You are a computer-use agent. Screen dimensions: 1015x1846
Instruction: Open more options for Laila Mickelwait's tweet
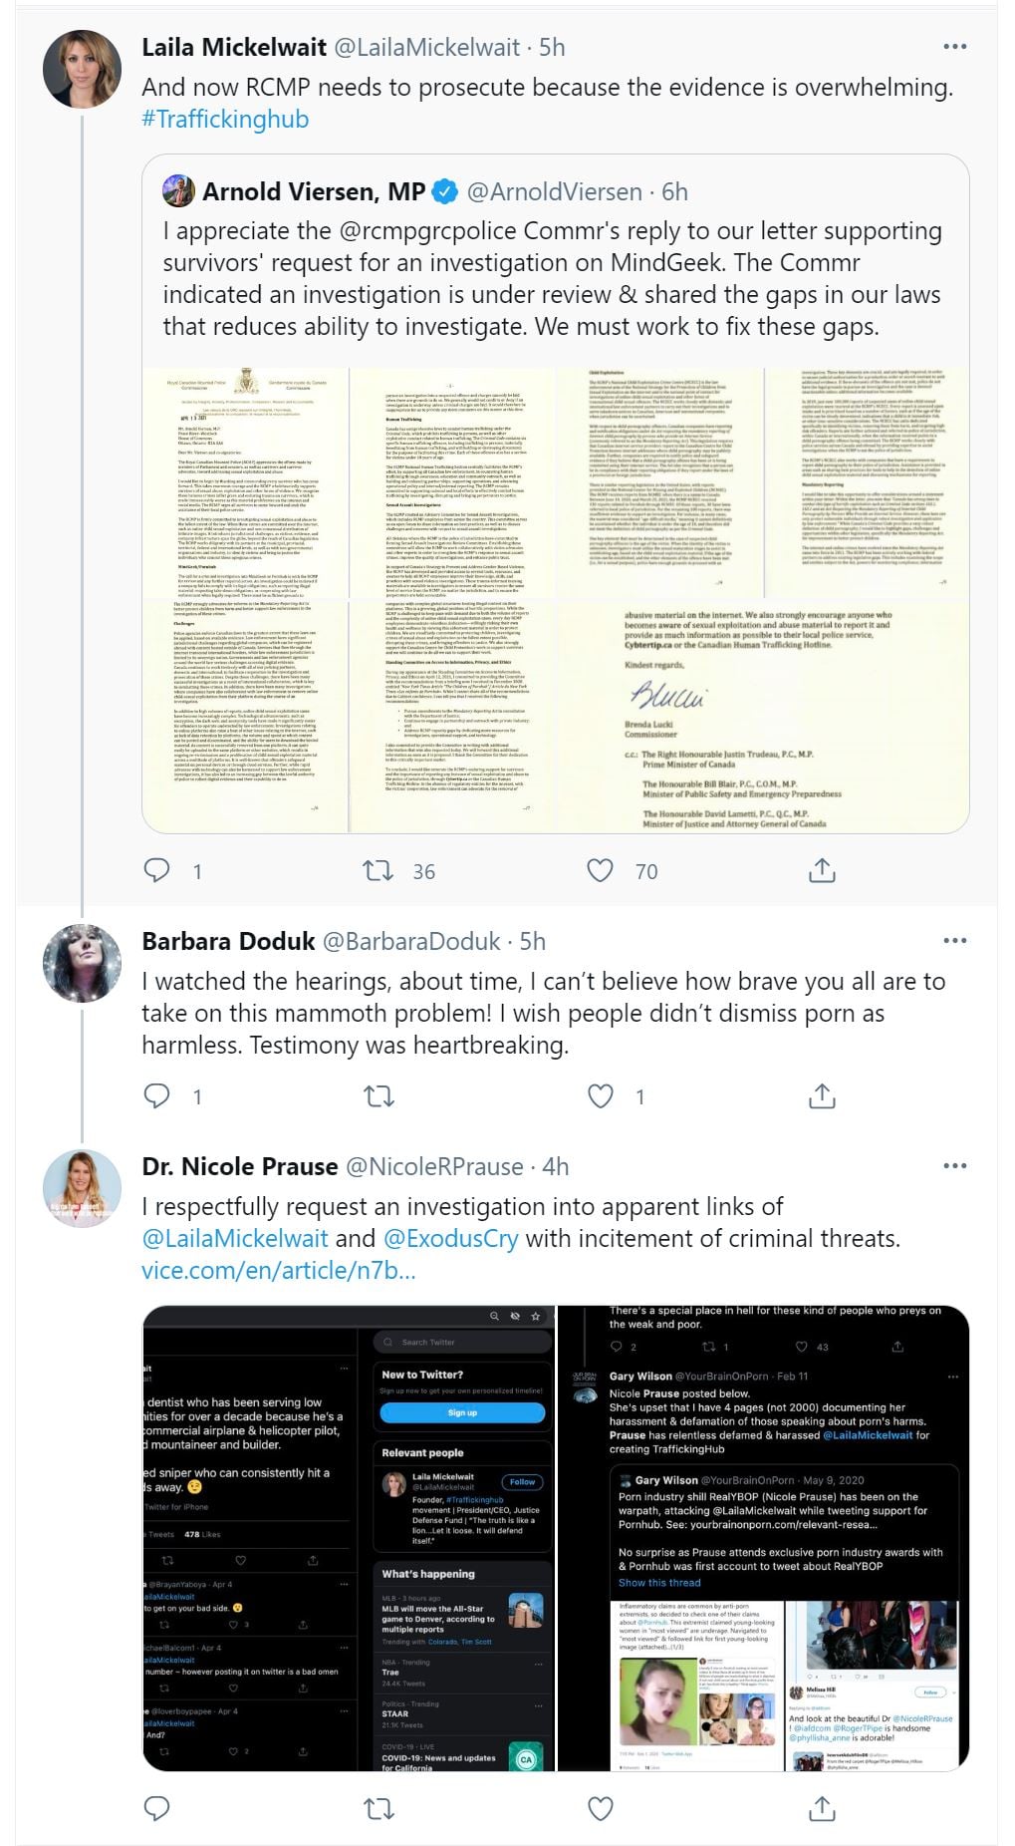(954, 47)
